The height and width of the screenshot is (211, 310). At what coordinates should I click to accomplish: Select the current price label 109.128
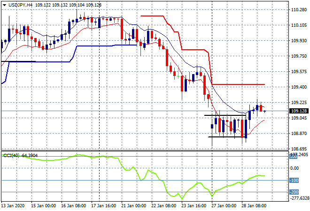point(299,111)
